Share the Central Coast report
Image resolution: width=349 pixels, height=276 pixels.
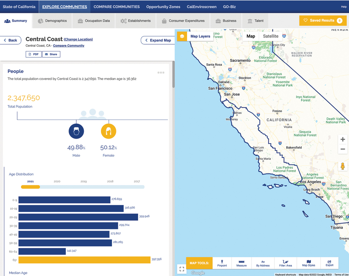51,54
